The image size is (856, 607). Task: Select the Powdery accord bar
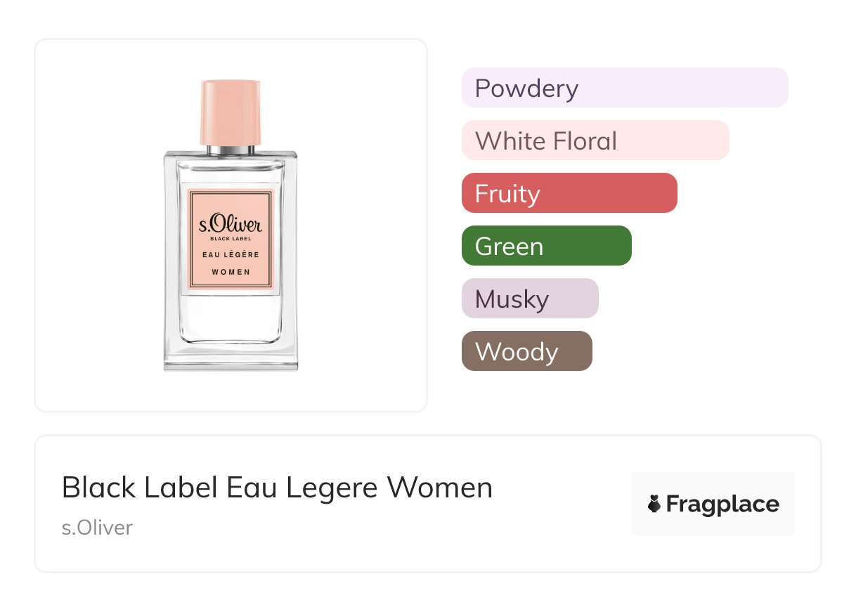(624, 88)
